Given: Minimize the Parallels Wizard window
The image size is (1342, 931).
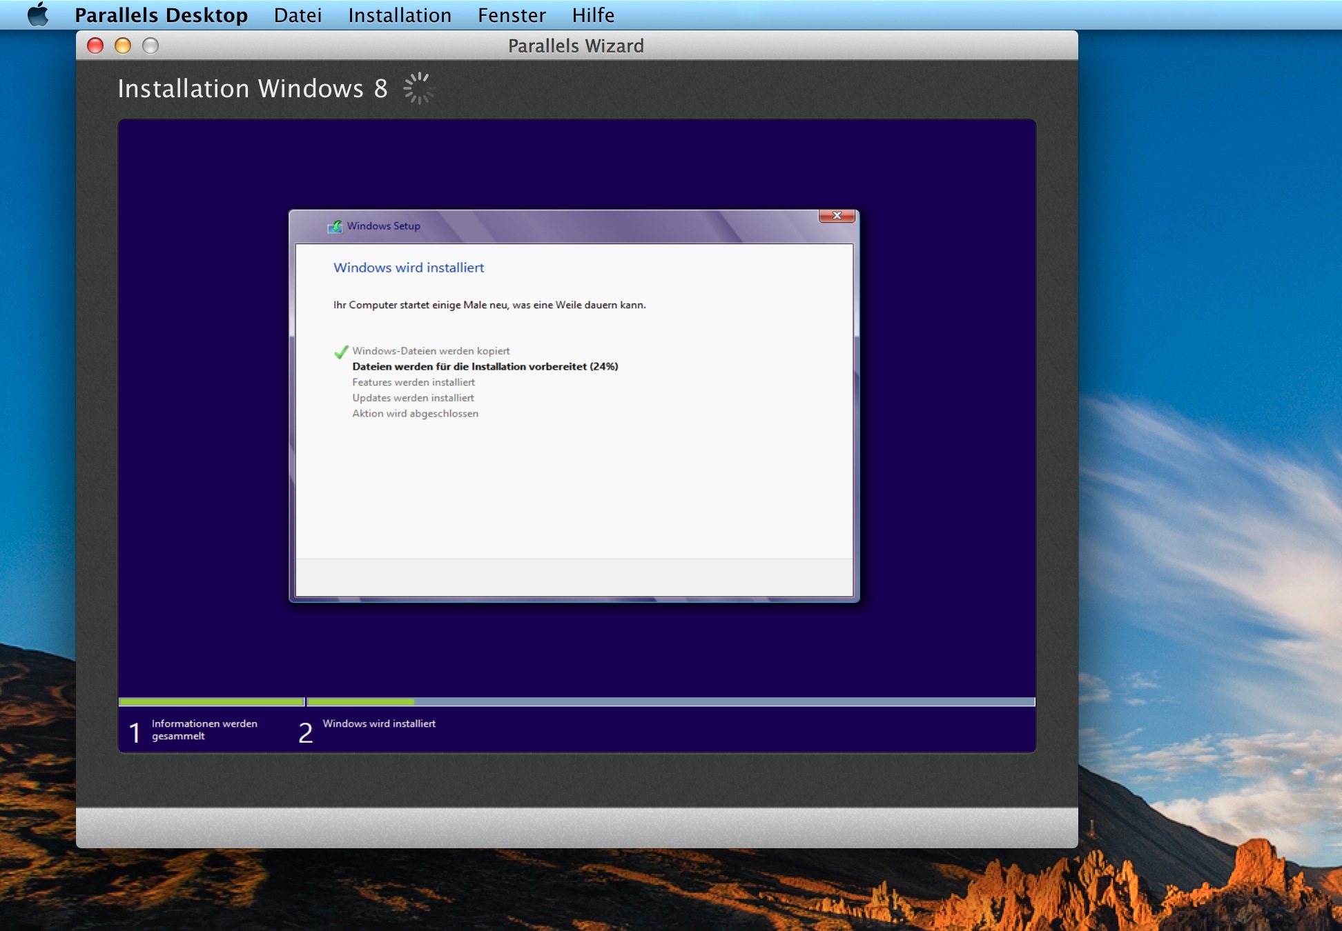Looking at the screenshot, I should (123, 46).
